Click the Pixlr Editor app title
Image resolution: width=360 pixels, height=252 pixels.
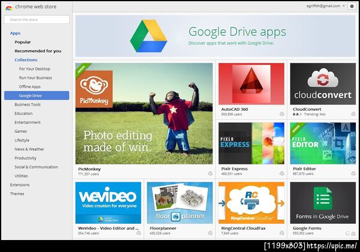304,169
